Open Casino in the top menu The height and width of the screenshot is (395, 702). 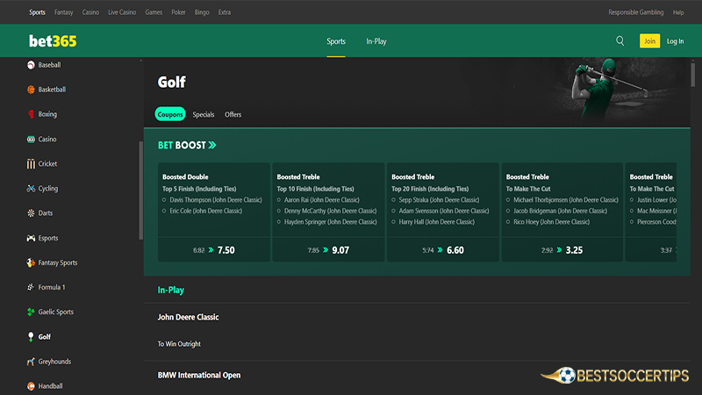pos(90,12)
